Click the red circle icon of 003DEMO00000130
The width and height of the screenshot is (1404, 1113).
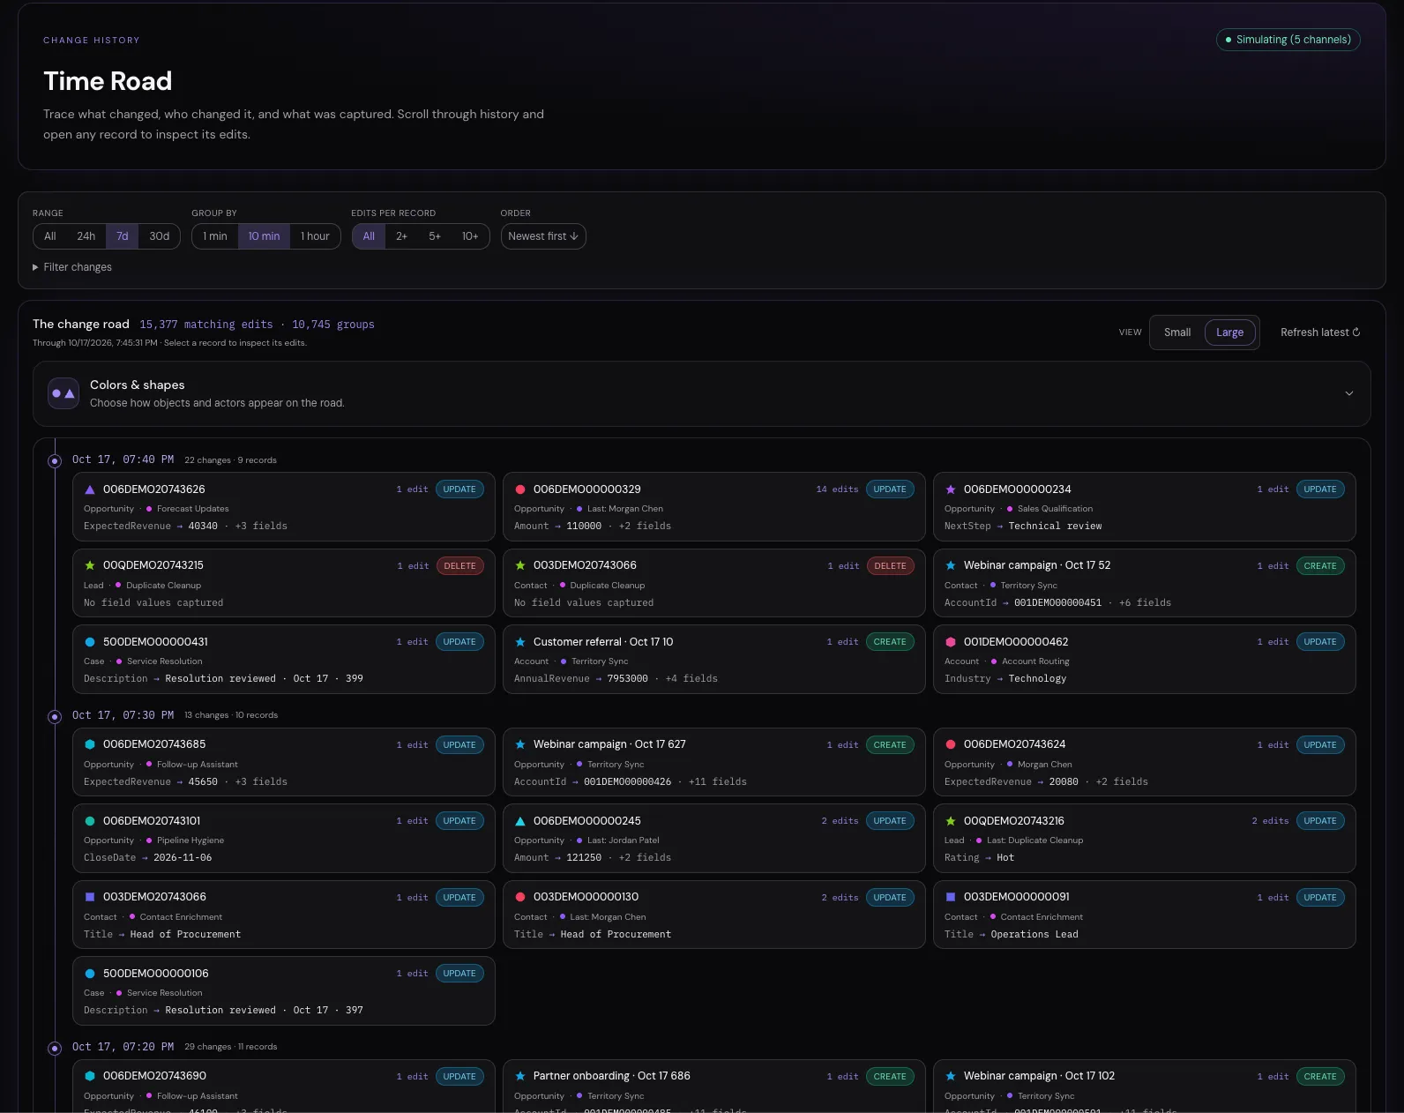coord(520,897)
